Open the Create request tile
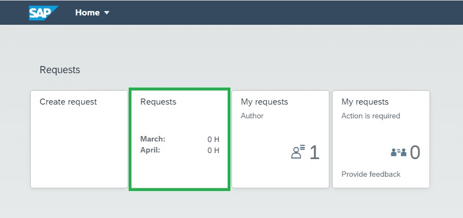Image resolution: width=463 pixels, height=218 pixels. click(x=79, y=139)
